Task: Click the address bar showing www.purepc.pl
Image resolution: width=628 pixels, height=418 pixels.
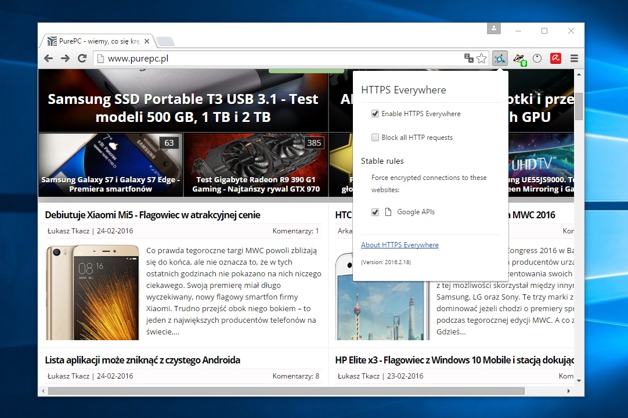Action: point(279,58)
